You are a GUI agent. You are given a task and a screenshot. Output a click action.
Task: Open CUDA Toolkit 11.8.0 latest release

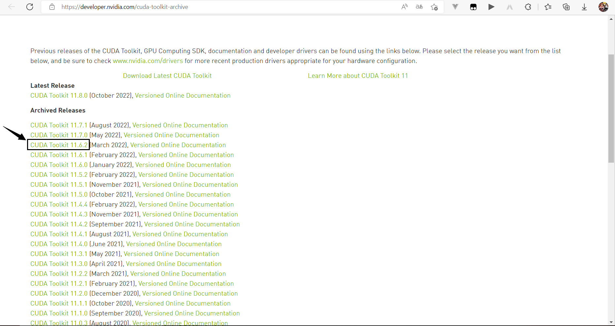(x=59, y=95)
